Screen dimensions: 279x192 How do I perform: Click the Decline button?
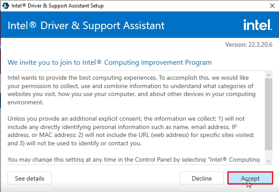[202, 178]
